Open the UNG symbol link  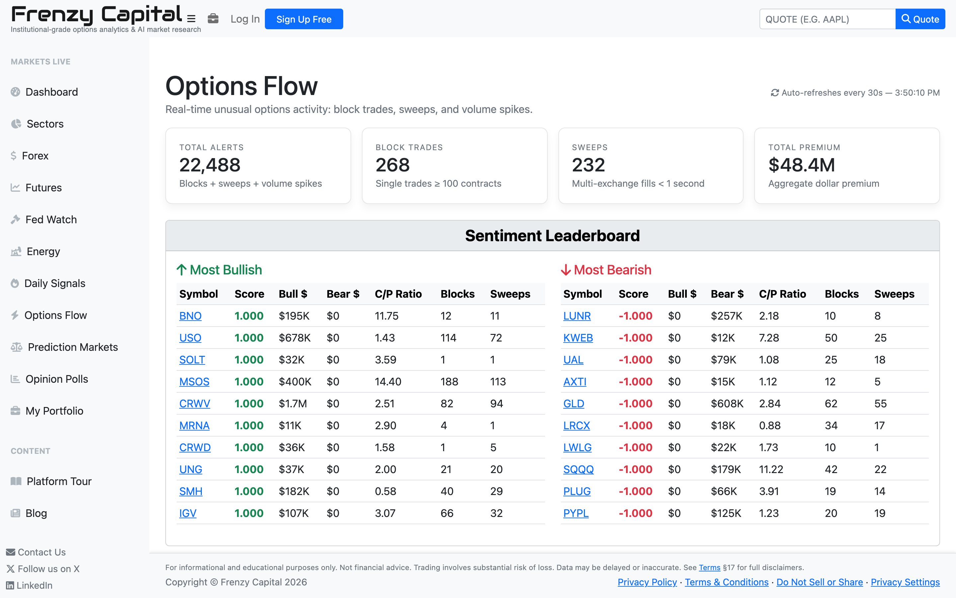pyautogui.click(x=191, y=469)
